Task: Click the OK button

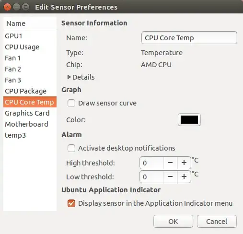Action: click(173, 222)
